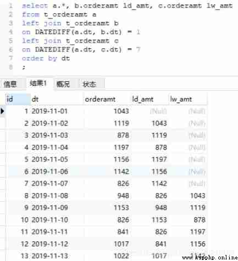
Task: Switch to the 结果1 tab
Action: point(38,83)
